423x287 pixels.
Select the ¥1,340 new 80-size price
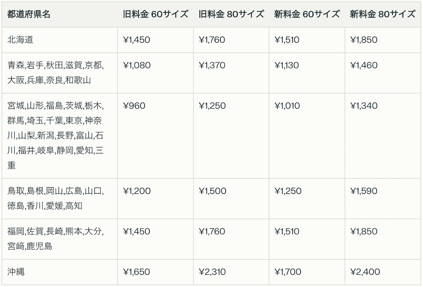pyautogui.click(x=364, y=106)
